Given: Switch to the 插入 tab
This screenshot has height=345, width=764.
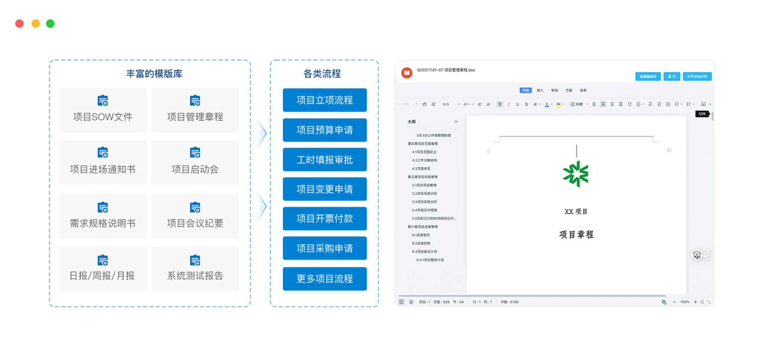Looking at the screenshot, I should point(540,90).
